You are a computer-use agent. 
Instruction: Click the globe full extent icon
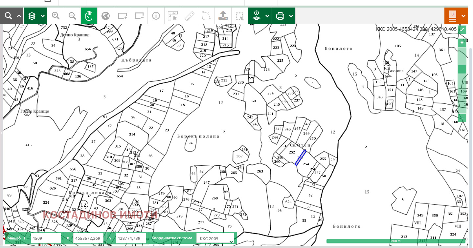[x=105, y=16]
